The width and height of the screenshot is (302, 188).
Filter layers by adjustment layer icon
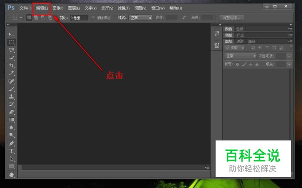pos(260,48)
